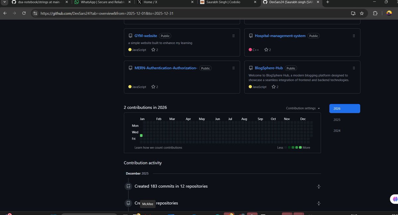Click the brightest green legend square near More
398x215 pixels.
(300, 148)
